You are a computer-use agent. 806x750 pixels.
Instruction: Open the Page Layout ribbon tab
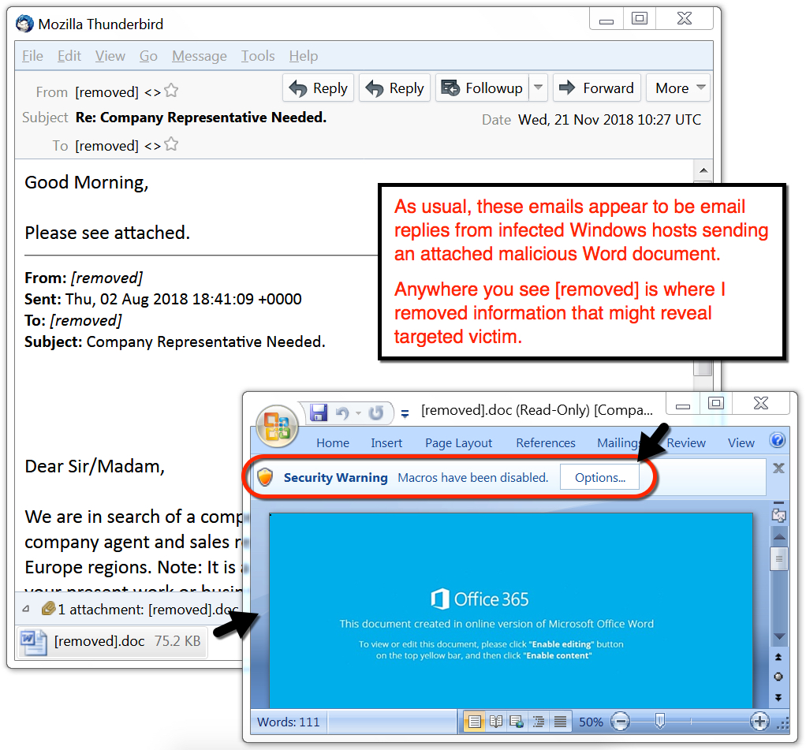(x=458, y=443)
